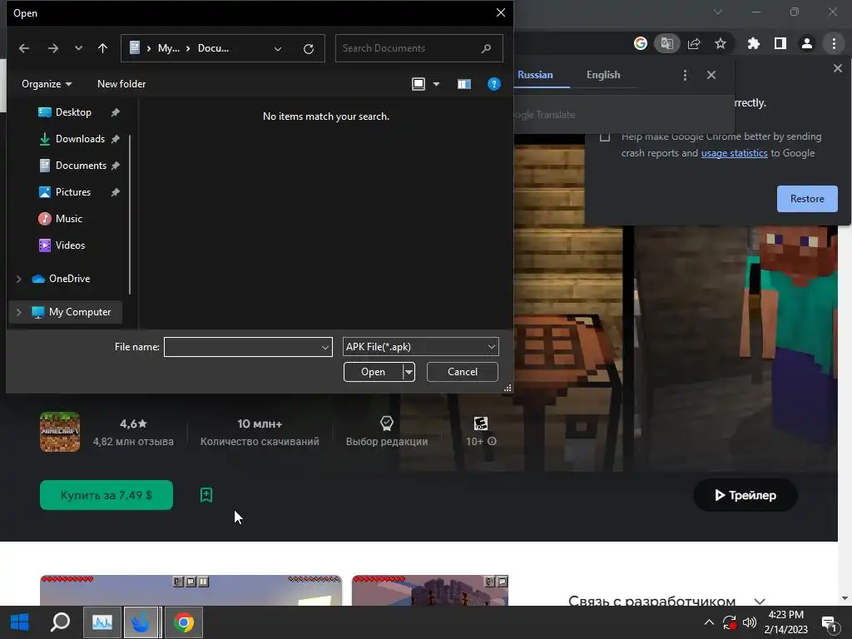Refresh the Documents folder view
The width and height of the screenshot is (852, 639).
tap(309, 49)
